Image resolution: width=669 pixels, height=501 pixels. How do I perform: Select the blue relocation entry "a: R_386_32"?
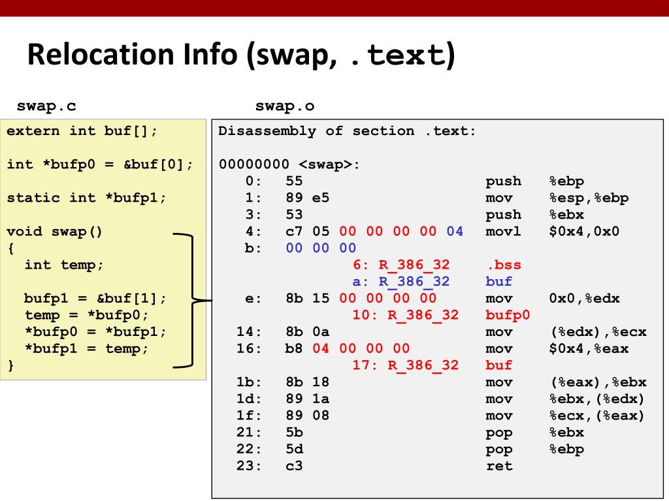click(401, 282)
